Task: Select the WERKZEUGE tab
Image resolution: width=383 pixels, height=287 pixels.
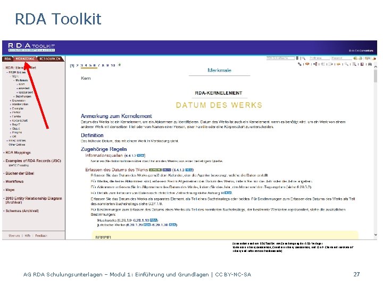Action: (x=25, y=59)
